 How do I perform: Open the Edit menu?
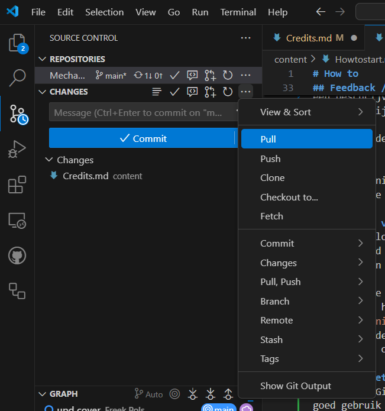65,12
